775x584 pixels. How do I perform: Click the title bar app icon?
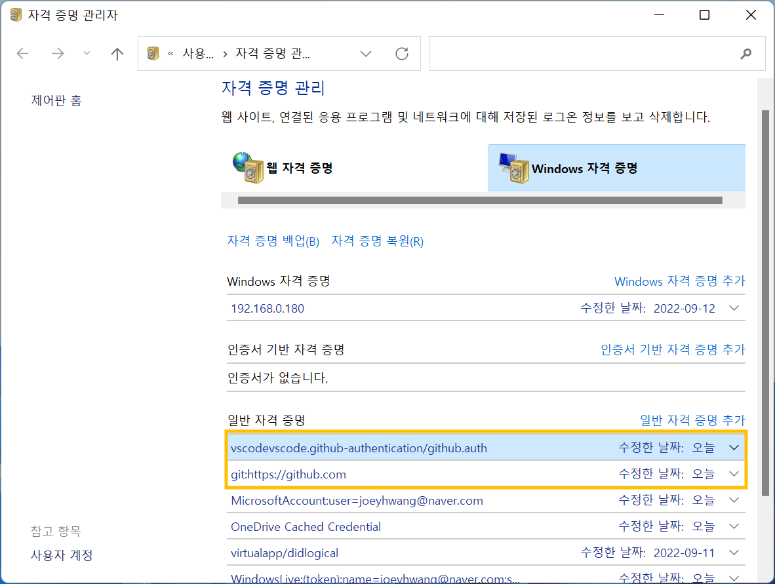point(16,15)
